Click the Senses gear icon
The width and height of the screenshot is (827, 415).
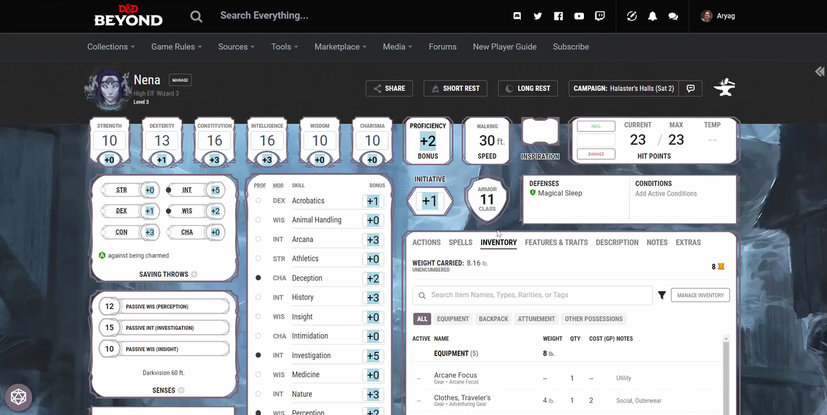[182, 390]
